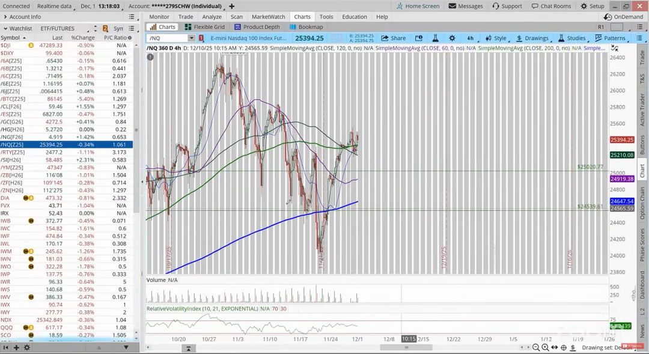The image size is (649, 354).
Task: Sort watchlist by %Change column
Action: pyautogui.click(x=83, y=38)
